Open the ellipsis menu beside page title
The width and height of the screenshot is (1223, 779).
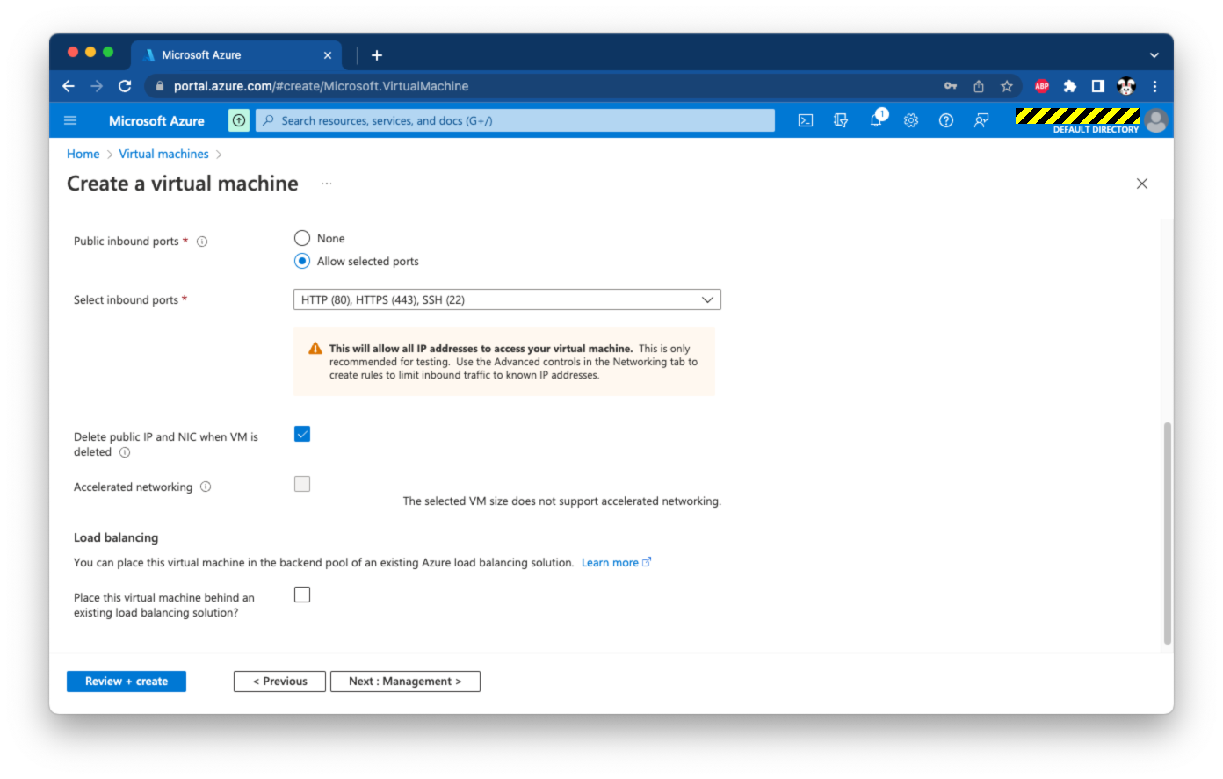327,184
